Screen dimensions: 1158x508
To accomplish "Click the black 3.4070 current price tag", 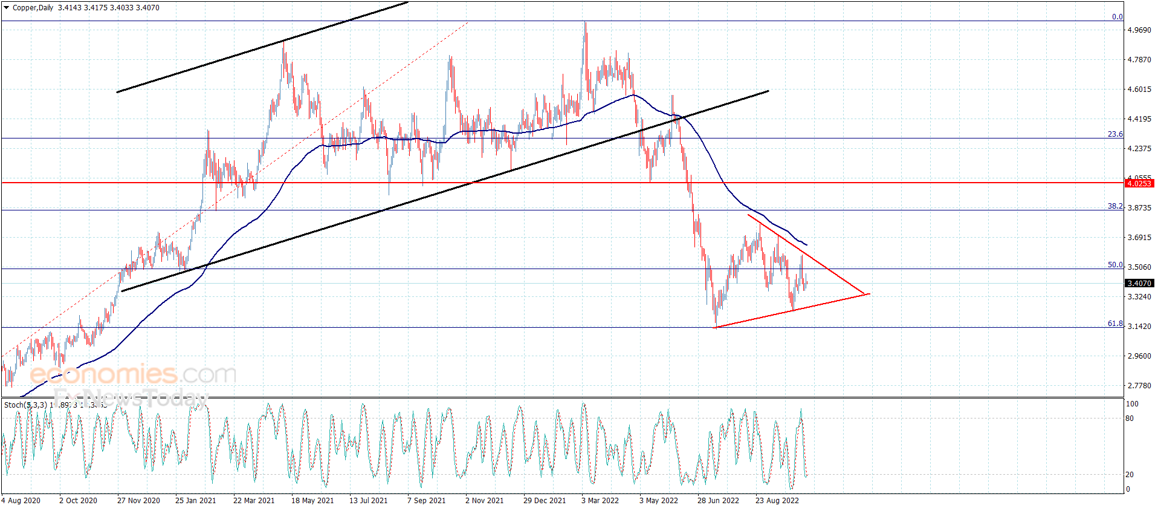I will coord(1139,283).
